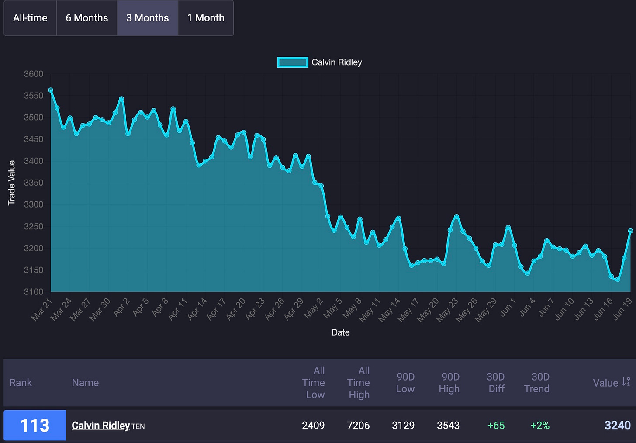Click the Calvin Ridley legend label
This screenshot has width=636, height=443.
coord(337,62)
